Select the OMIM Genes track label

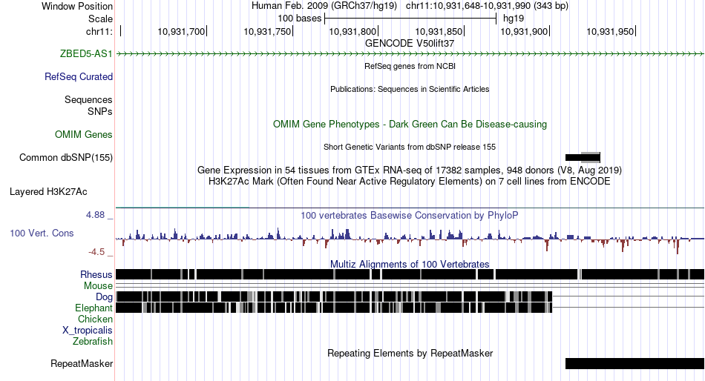pos(84,134)
